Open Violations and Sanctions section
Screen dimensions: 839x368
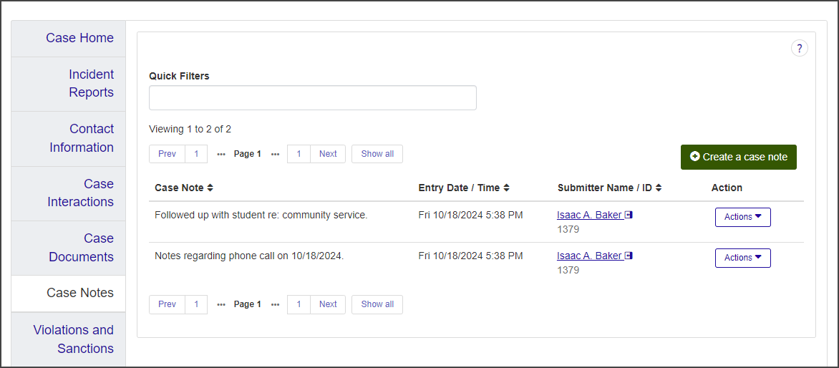pos(73,339)
